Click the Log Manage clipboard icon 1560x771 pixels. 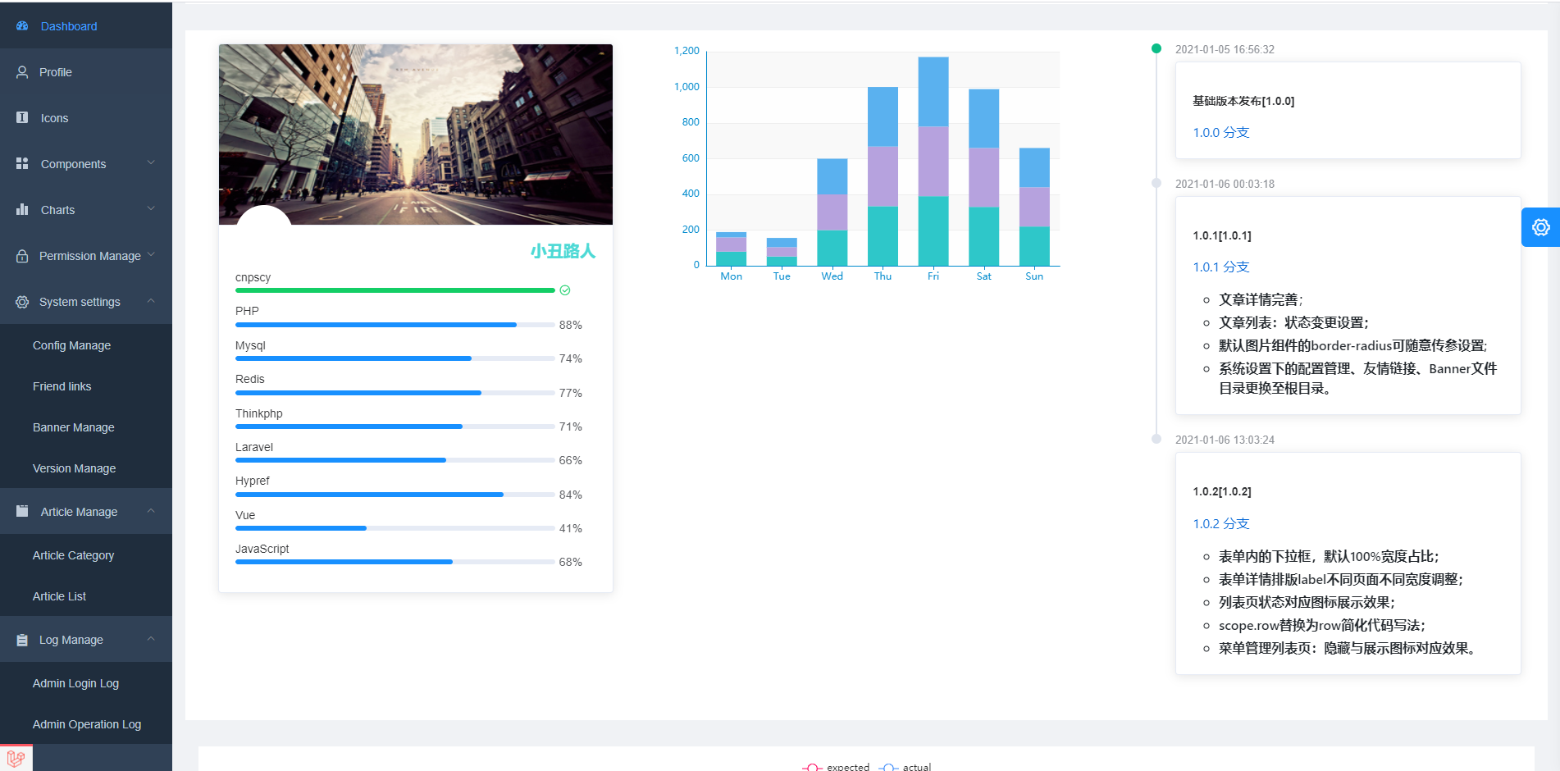pyautogui.click(x=22, y=640)
